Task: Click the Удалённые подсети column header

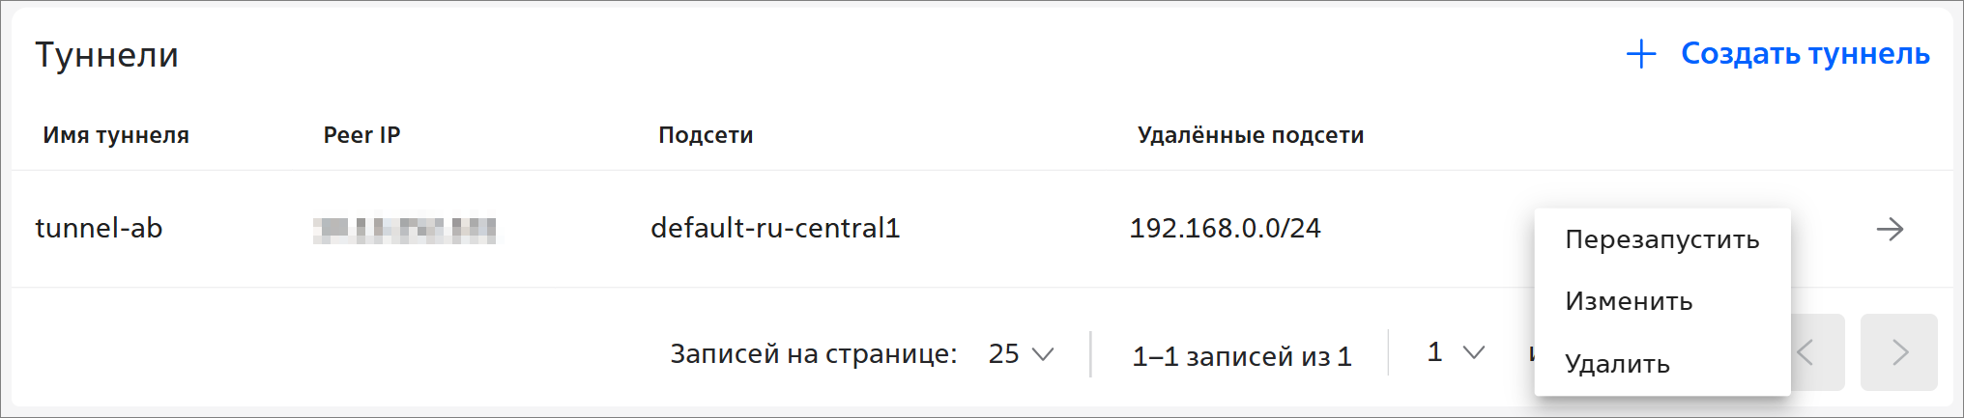Action: [1250, 135]
